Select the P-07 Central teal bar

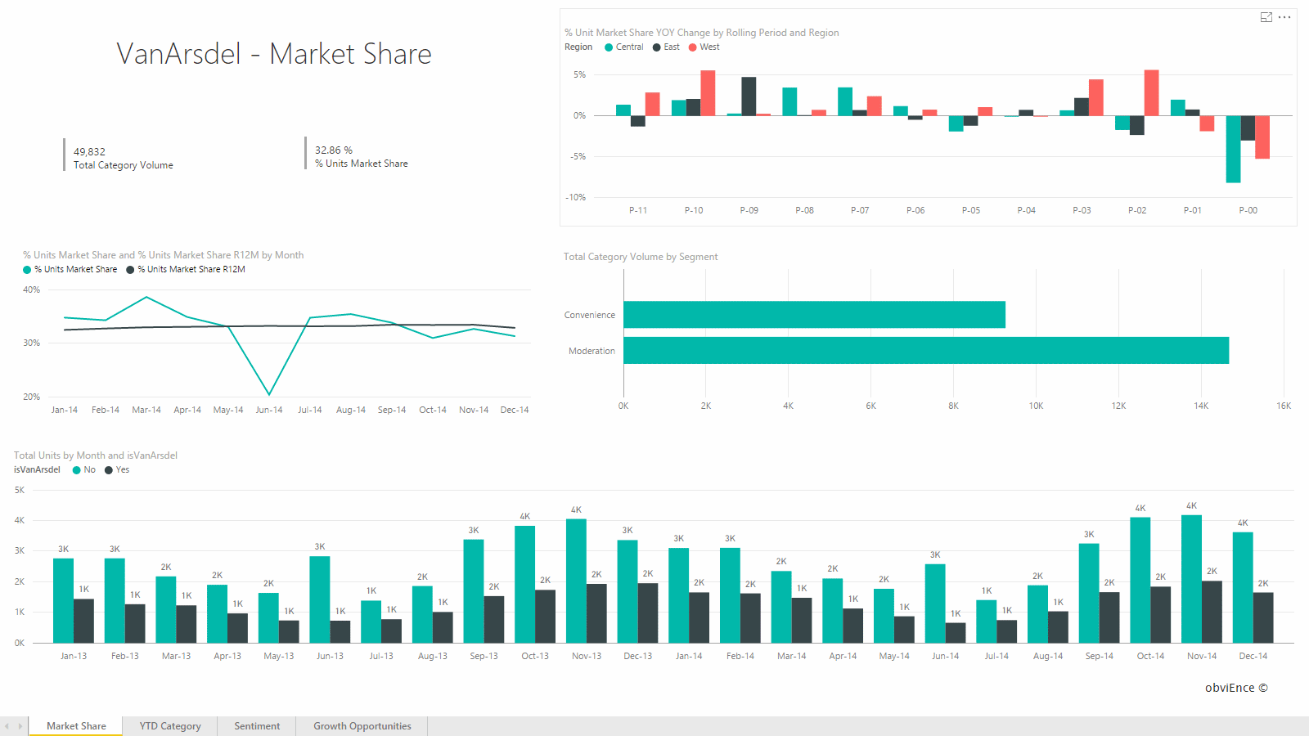pyautogui.click(x=845, y=101)
